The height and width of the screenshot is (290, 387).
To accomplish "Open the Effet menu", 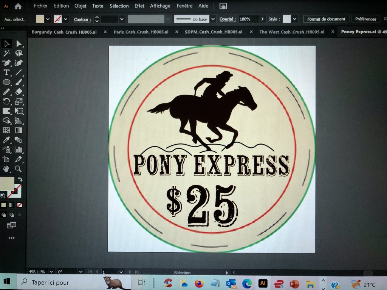I will 139,6.
